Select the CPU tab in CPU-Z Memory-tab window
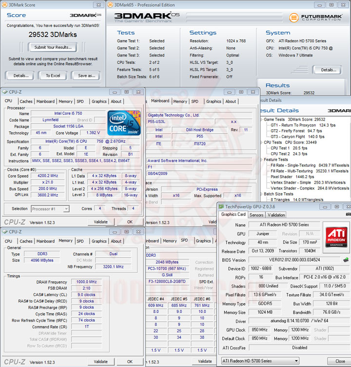 8,241
